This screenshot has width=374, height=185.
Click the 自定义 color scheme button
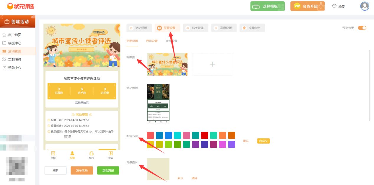(x=263, y=141)
